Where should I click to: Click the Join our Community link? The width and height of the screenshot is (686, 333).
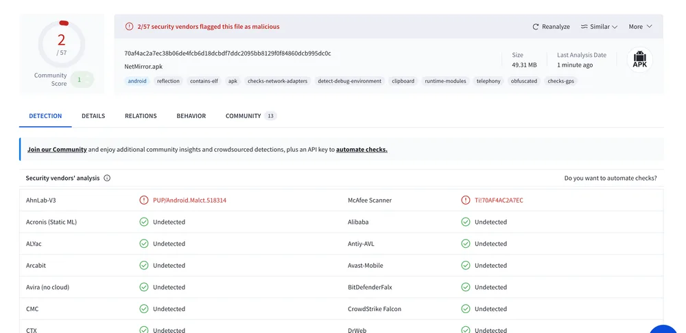tap(57, 150)
